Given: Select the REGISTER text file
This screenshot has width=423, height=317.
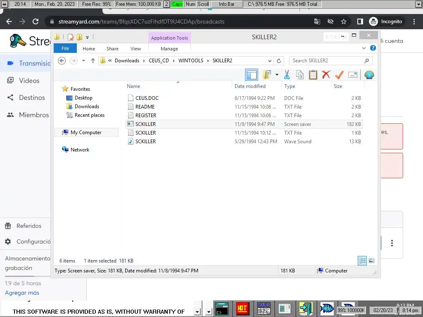Looking at the screenshot, I should pyautogui.click(x=244, y=116).
